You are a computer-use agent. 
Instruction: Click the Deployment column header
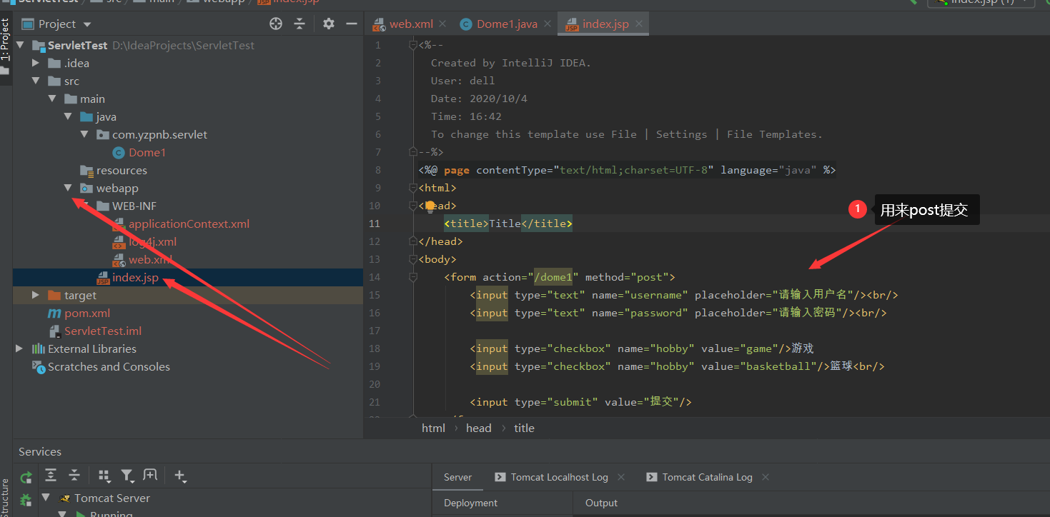470,503
